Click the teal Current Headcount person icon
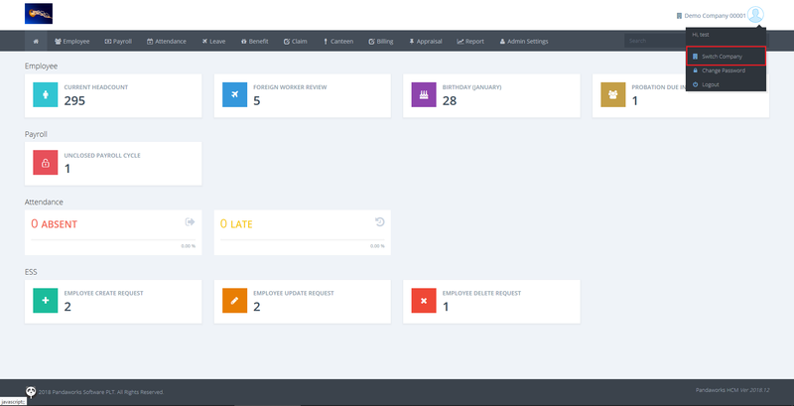This screenshot has height=406, width=794. click(47, 94)
